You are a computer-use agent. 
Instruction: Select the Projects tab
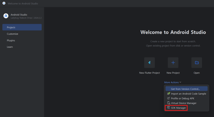click(22, 27)
